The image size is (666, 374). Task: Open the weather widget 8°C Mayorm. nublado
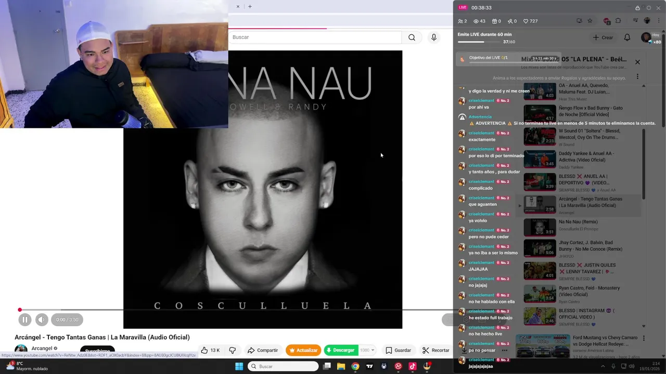click(27, 366)
